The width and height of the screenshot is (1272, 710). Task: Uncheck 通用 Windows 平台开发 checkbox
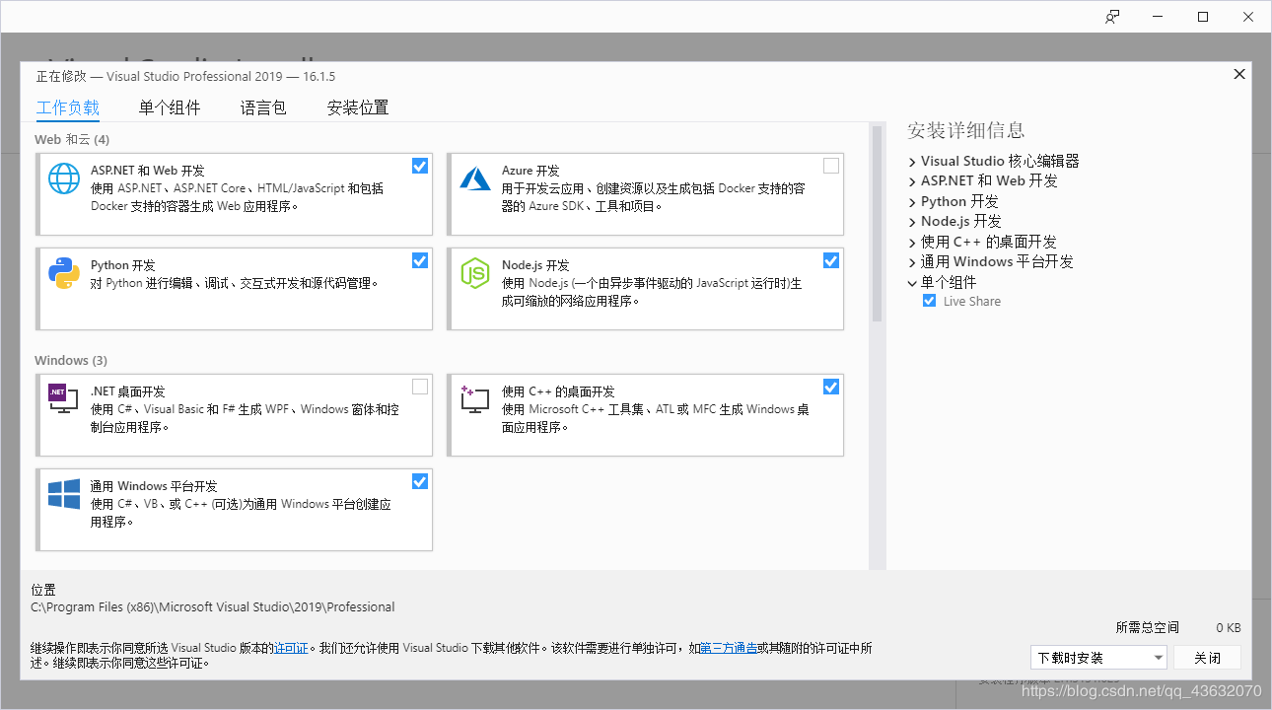tap(420, 481)
